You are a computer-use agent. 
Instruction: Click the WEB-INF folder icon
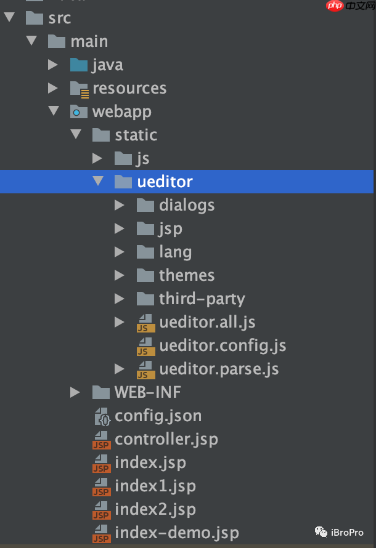coord(101,392)
